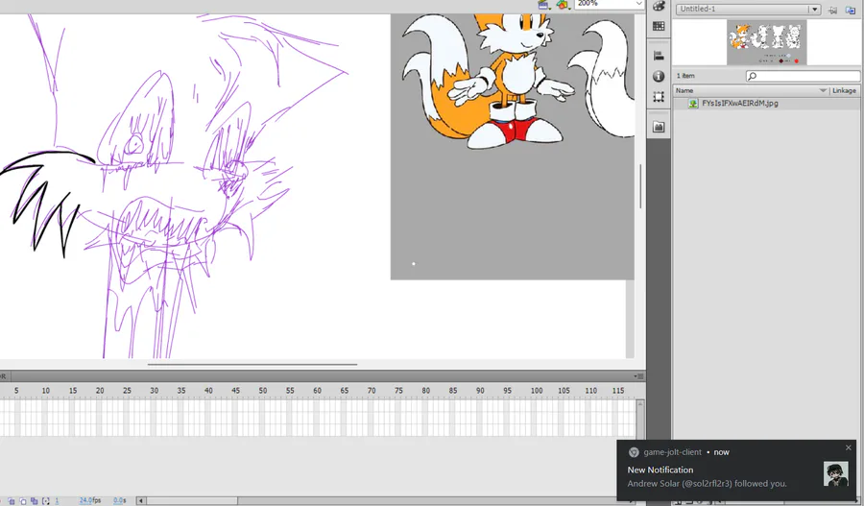Click the stage horizontal scrollbar
This screenshot has width=864, height=506.
pyautogui.click(x=252, y=364)
